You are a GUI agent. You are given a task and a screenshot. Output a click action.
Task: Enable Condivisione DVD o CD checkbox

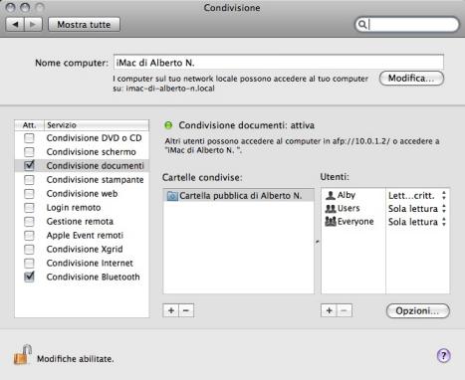click(29, 138)
